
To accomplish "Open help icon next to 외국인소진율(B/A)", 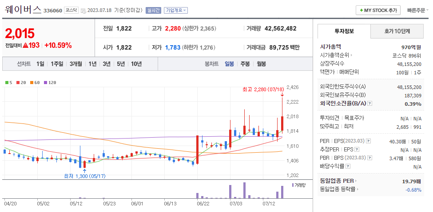I will (x=370, y=104).
